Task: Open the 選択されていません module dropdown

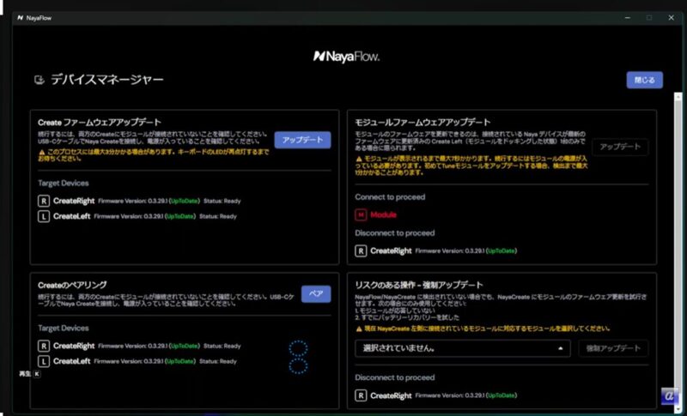Action: tap(462, 348)
